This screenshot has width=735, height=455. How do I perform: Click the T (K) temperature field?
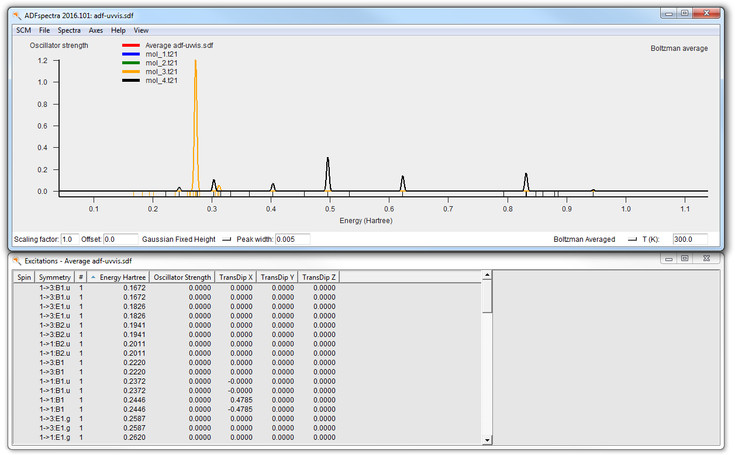pyautogui.click(x=690, y=239)
